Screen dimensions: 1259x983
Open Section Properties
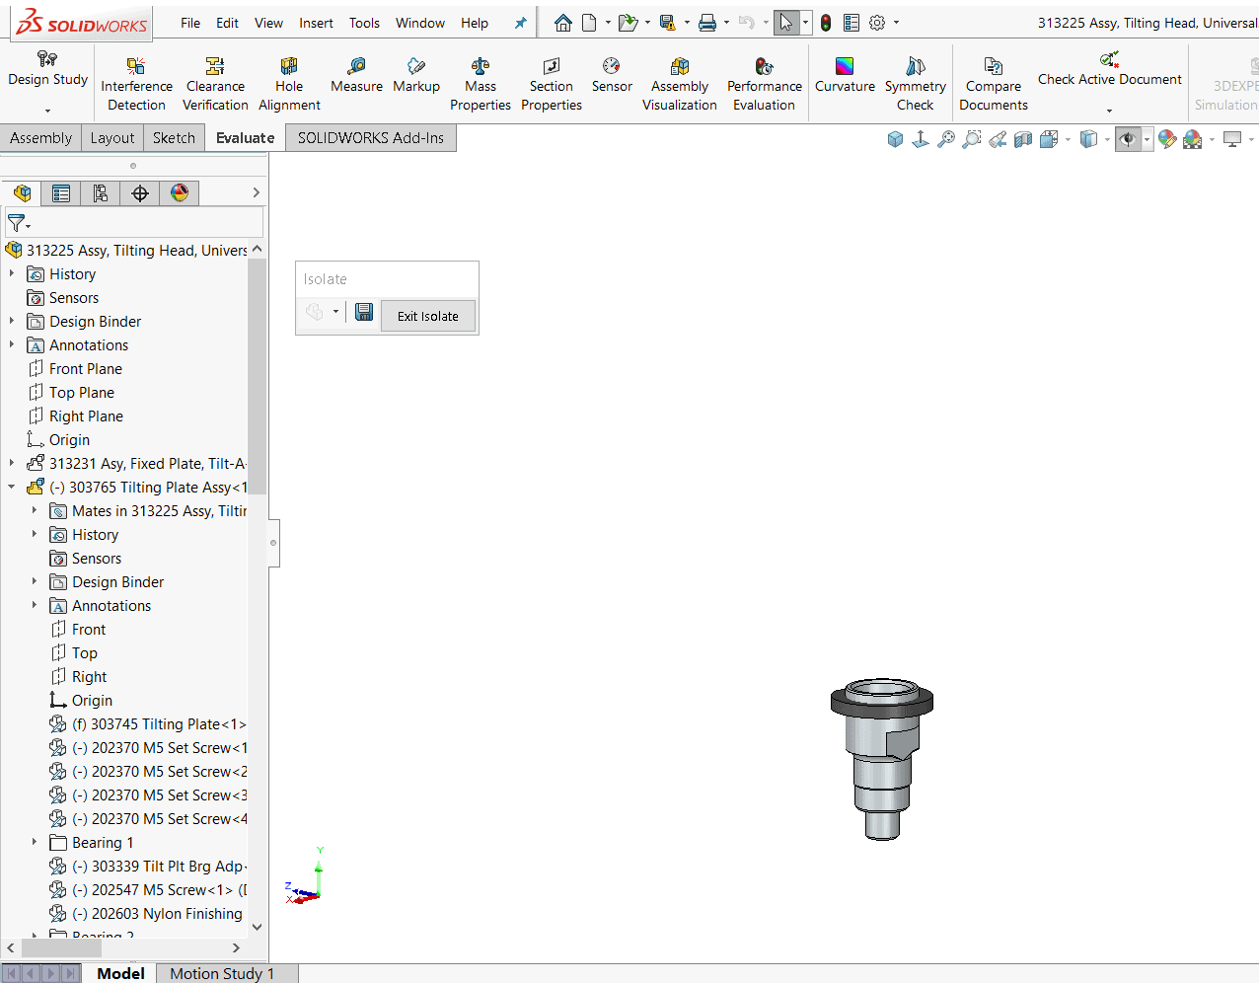[x=552, y=84]
